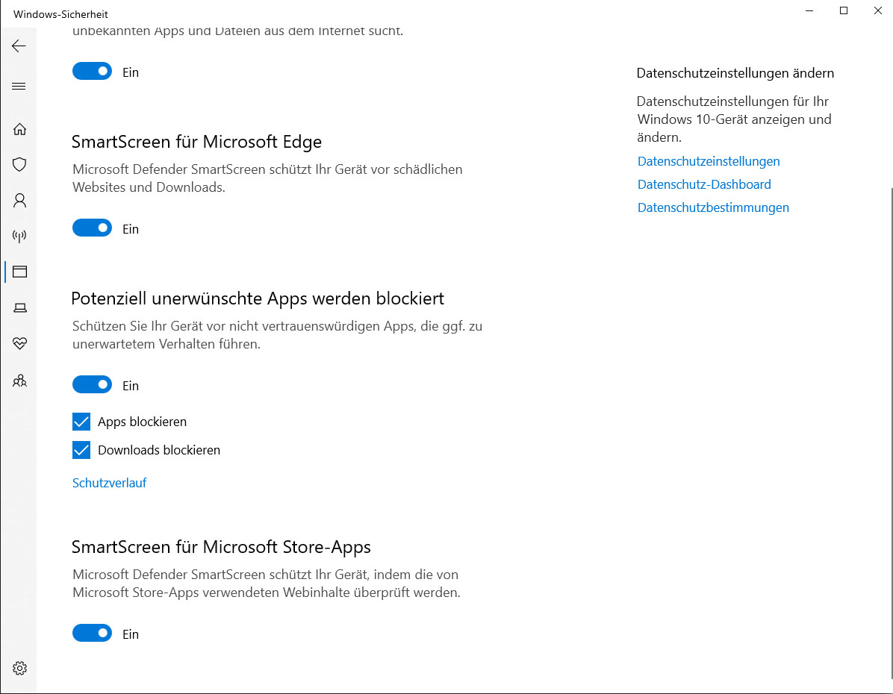Select the App- und Browsersteuerung icon
The image size is (893, 694).
click(x=19, y=272)
